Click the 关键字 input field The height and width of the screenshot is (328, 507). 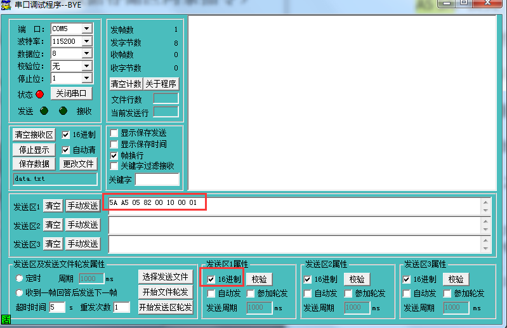157,180
